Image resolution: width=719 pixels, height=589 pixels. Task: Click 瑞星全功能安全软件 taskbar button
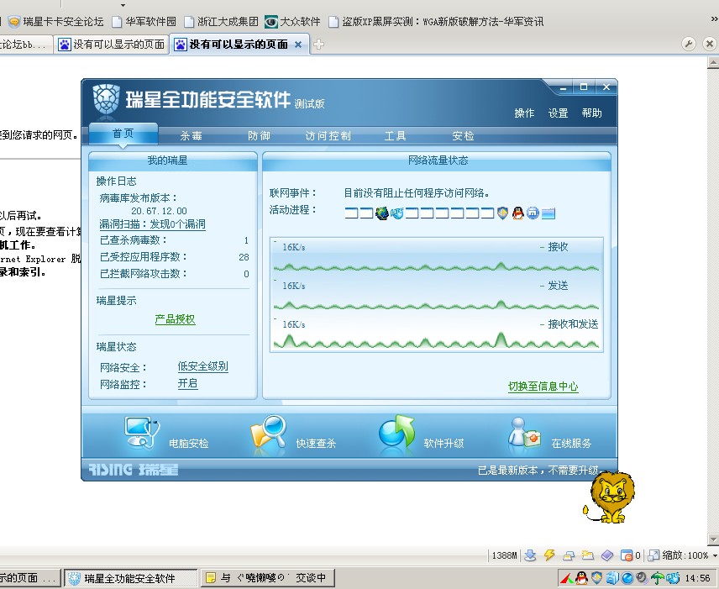coord(130,578)
